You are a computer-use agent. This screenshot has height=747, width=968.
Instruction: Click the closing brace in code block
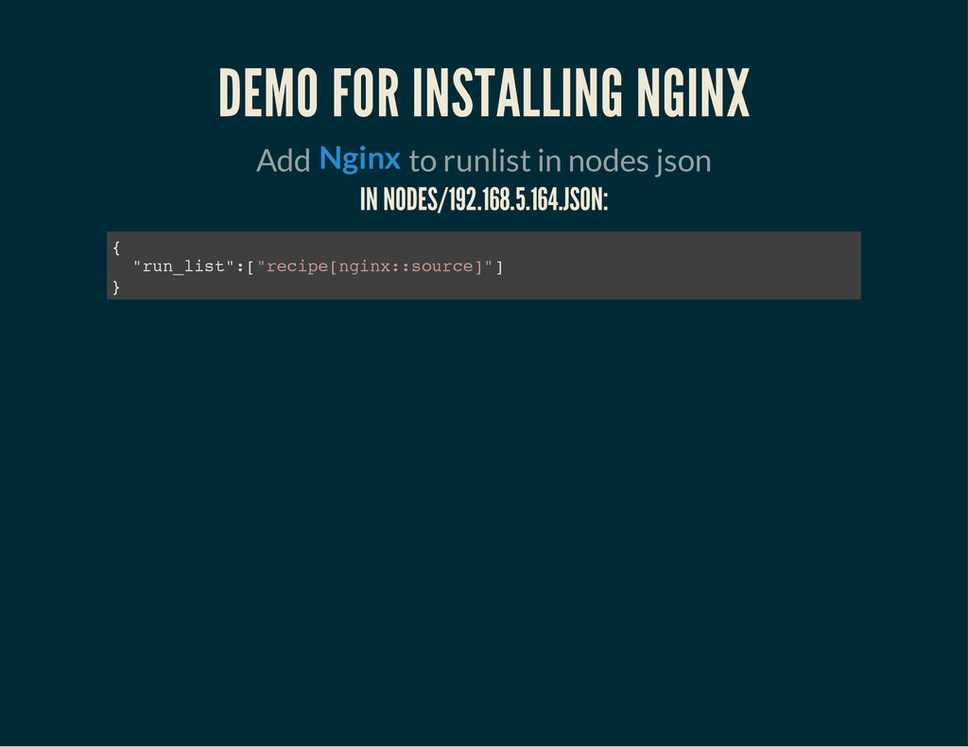pyautogui.click(x=116, y=287)
